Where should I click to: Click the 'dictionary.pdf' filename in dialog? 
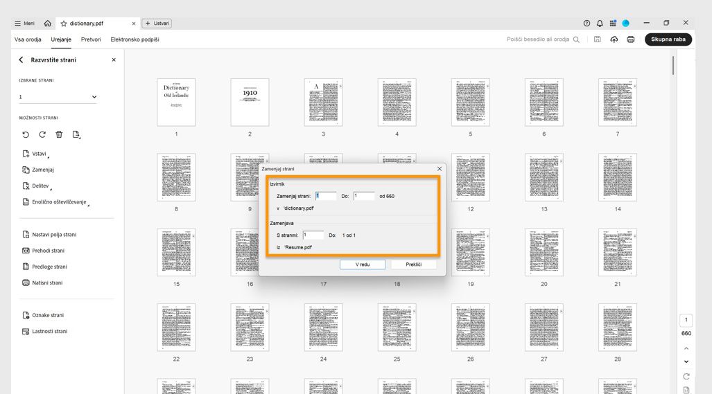tap(298, 208)
